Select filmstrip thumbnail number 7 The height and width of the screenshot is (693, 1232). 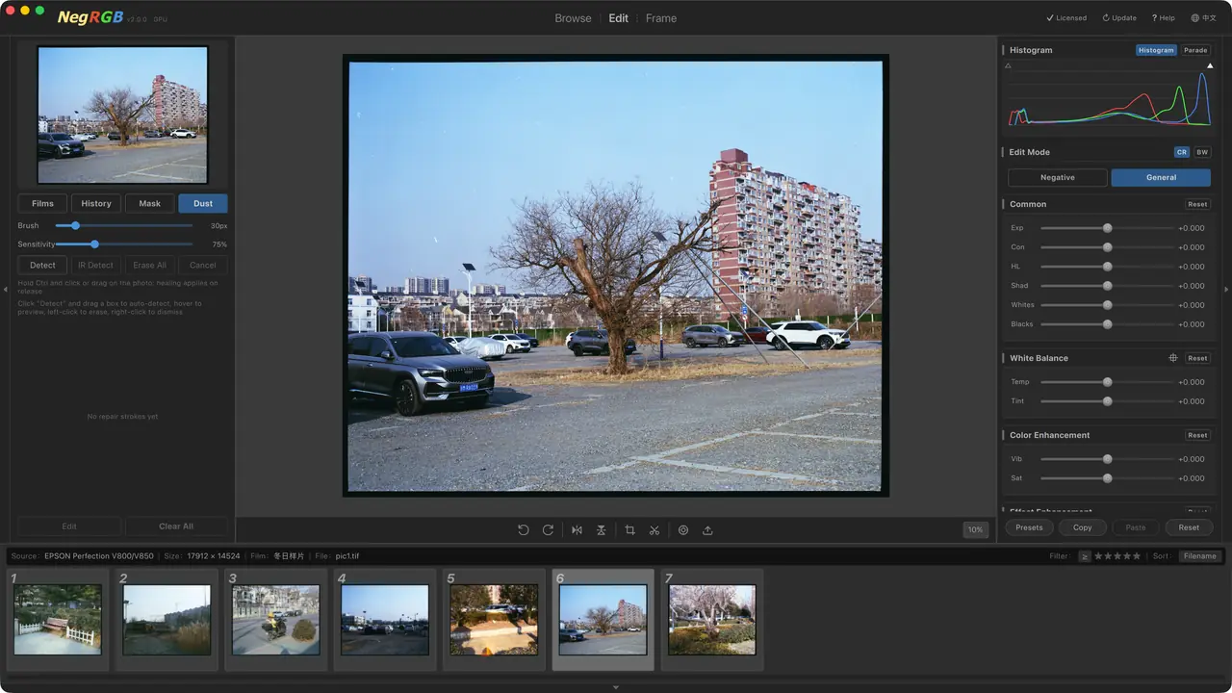click(x=712, y=620)
